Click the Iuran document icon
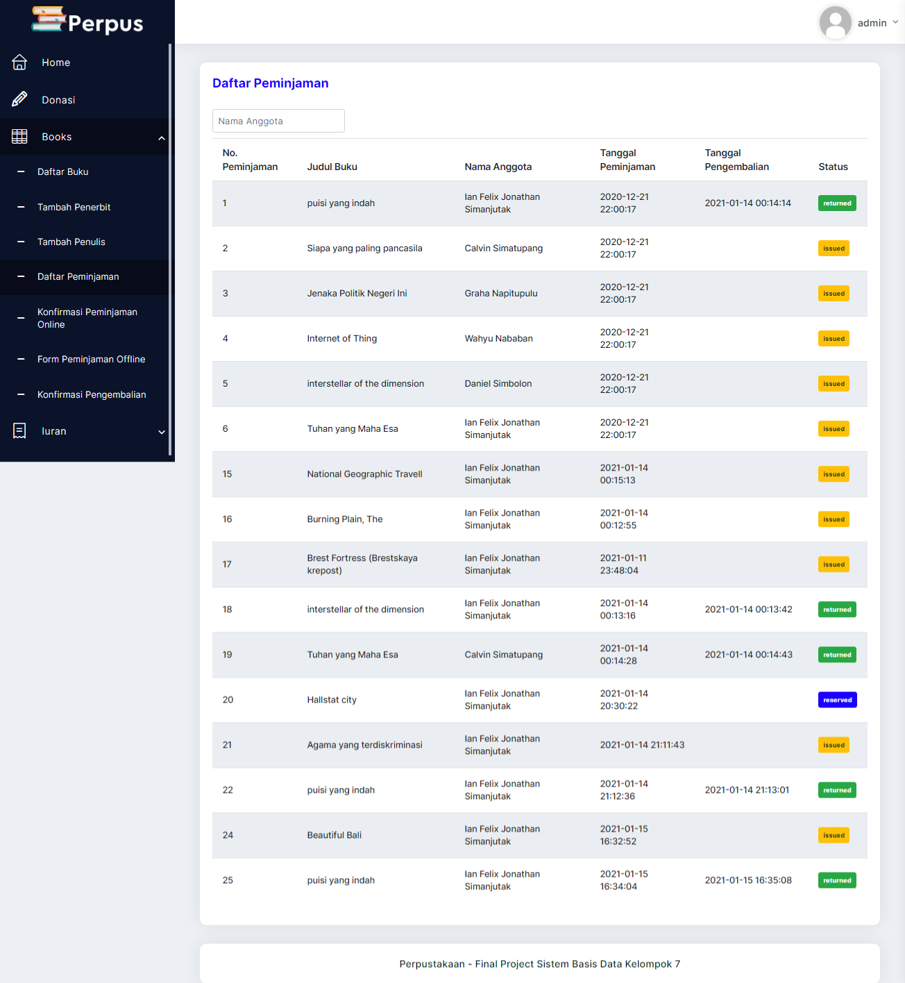 pos(19,431)
